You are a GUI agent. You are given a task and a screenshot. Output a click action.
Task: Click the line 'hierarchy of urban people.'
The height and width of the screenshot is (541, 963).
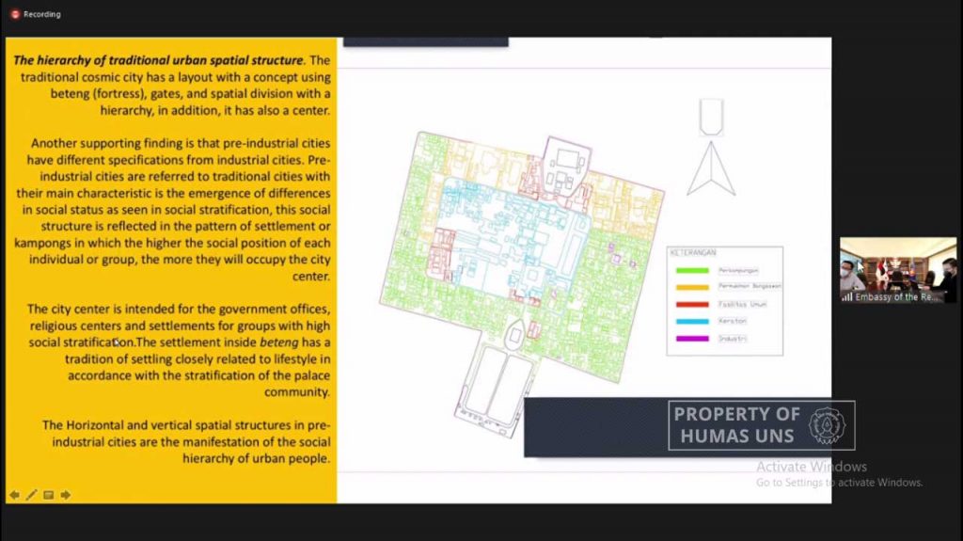(256, 458)
